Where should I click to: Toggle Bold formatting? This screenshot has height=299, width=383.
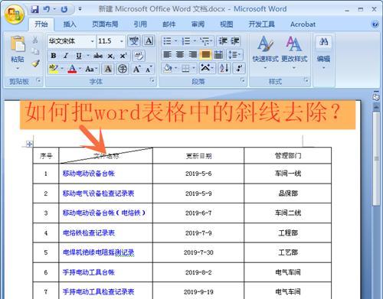[54, 56]
